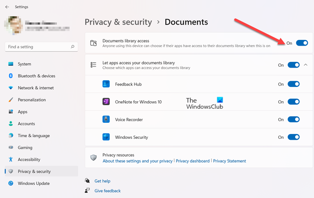
Task: Click the Feedback Hub app icon
Action: pyautogui.click(x=106, y=84)
